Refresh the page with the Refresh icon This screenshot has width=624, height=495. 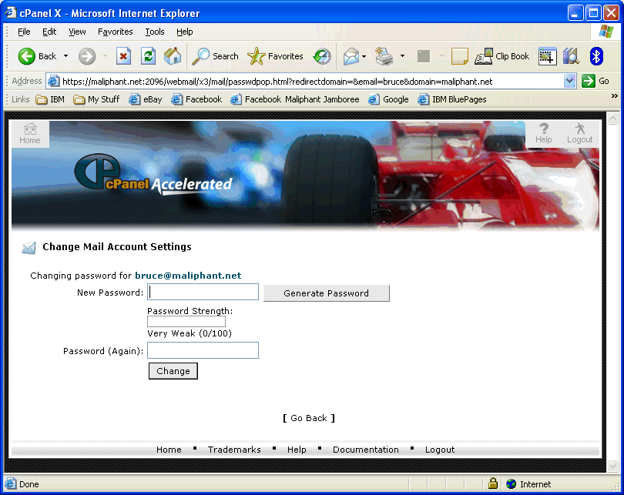(x=148, y=56)
